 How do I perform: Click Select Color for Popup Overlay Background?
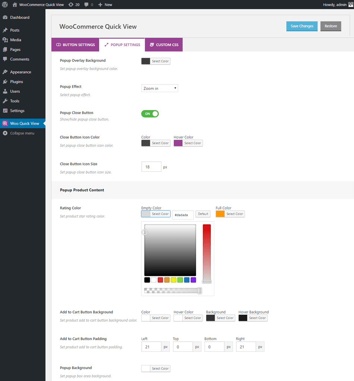point(160,61)
